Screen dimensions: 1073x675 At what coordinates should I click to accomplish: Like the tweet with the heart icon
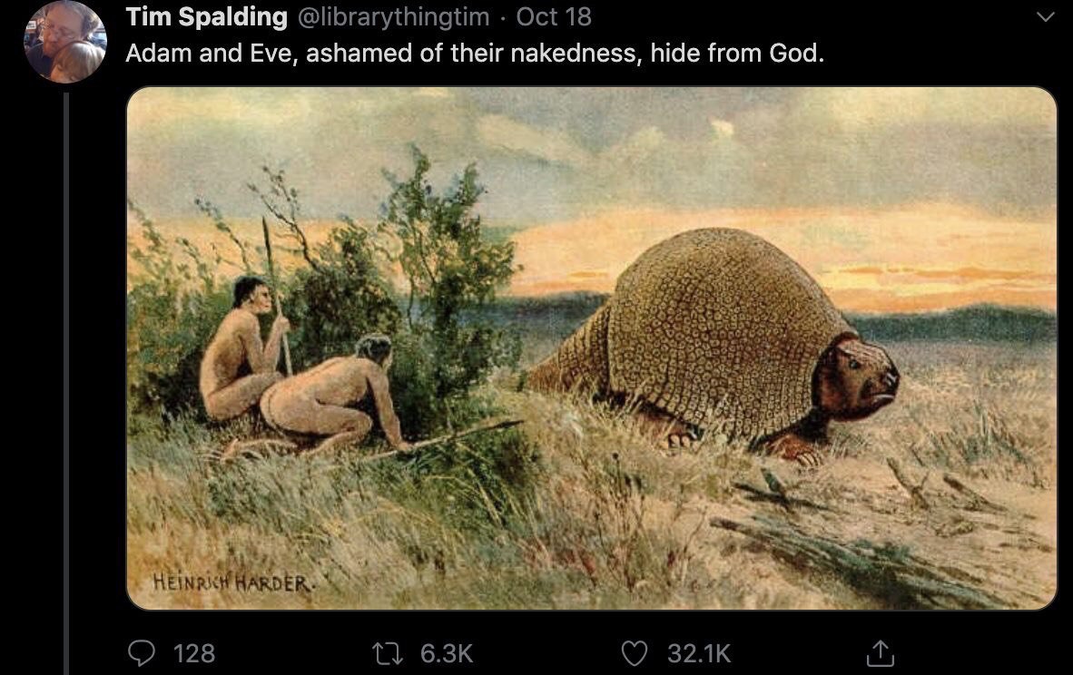(634, 653)
